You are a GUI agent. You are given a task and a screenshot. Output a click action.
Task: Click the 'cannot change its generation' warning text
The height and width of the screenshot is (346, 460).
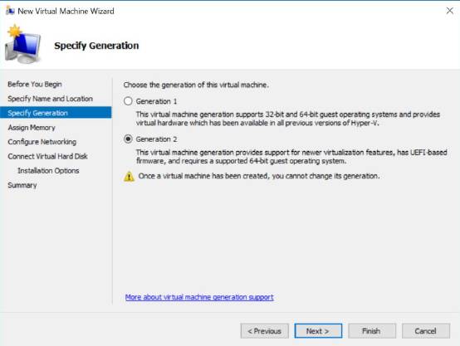point(259,176)
